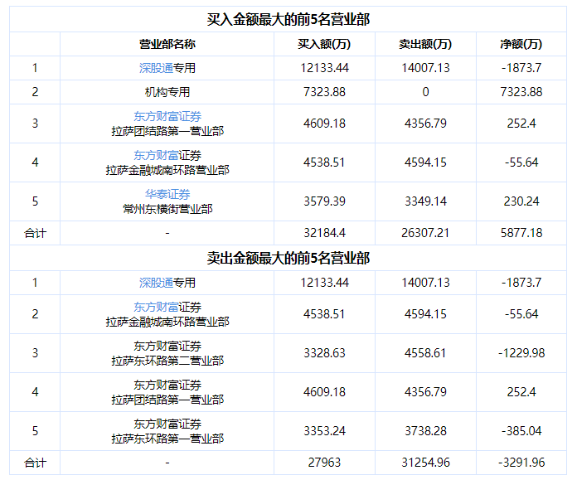Select the 买入金额最大的前5名营业部 heading
577x480 pixels.
pyautogui.click(x=288, y=19)
